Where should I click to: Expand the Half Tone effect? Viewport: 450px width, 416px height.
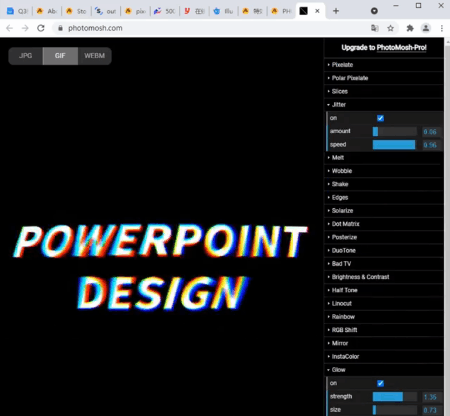pos(384,290)
